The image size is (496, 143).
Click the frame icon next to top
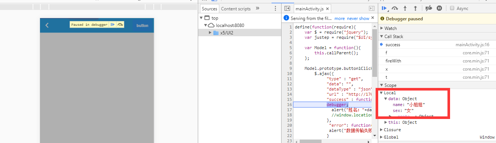[x=207, y=18]
